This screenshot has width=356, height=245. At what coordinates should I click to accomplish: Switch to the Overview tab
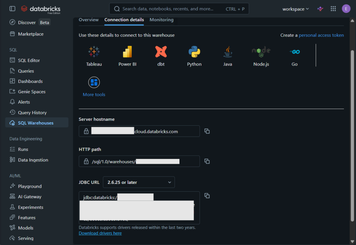pyautogui.click(x=89, y=20)
